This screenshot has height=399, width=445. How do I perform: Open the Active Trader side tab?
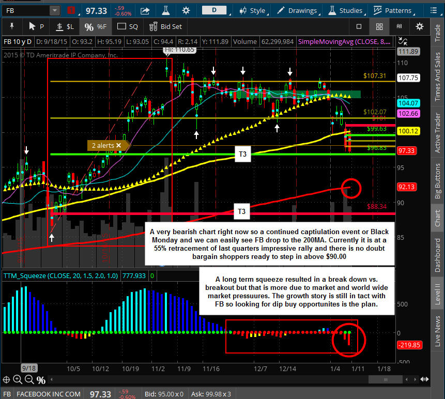[x=437, y=133]
